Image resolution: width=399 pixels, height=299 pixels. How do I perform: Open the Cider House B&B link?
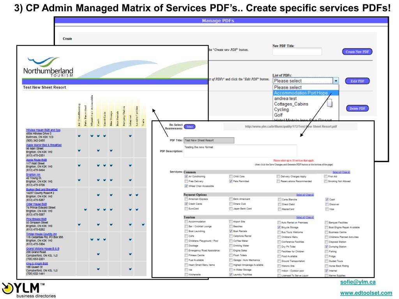36,204
